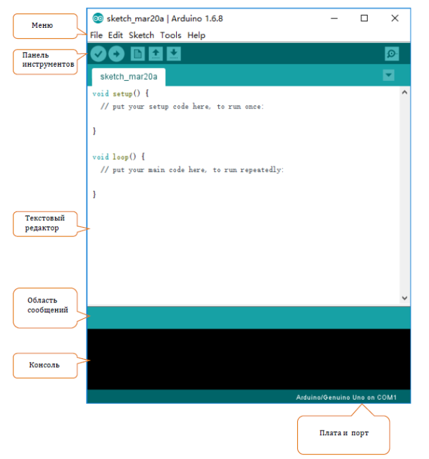
Task: Place cursor on void loop() line
Action: 118,157
